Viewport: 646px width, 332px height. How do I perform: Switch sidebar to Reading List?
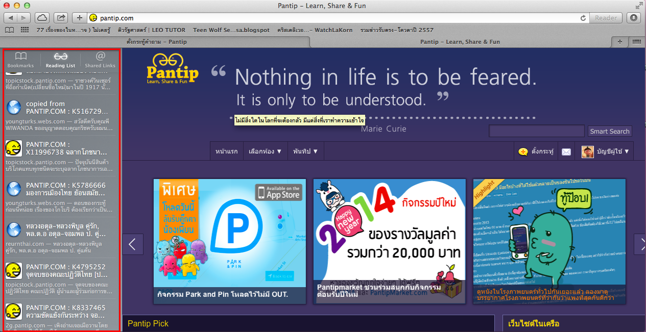(x=60, y=60)
